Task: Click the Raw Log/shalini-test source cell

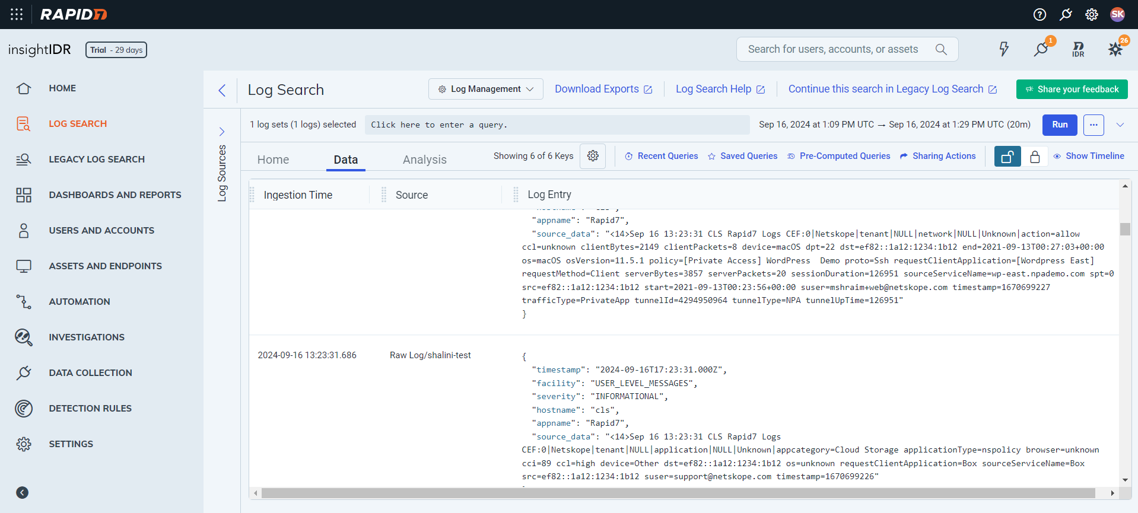Action: coord(430,355)
